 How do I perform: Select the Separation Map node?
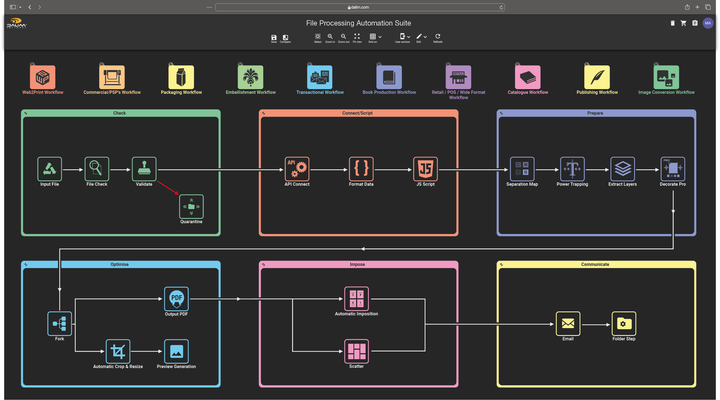[522, 169]
